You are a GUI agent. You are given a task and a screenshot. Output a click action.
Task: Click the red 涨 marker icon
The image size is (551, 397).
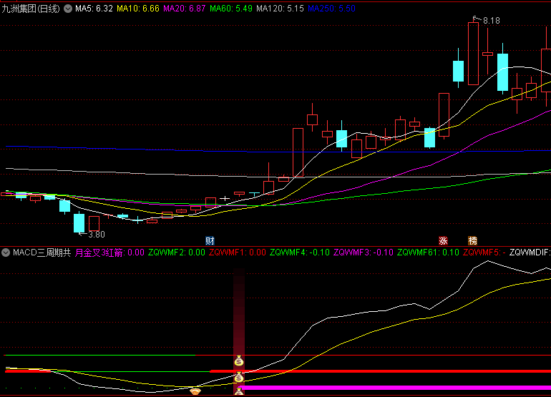[443, 240]
